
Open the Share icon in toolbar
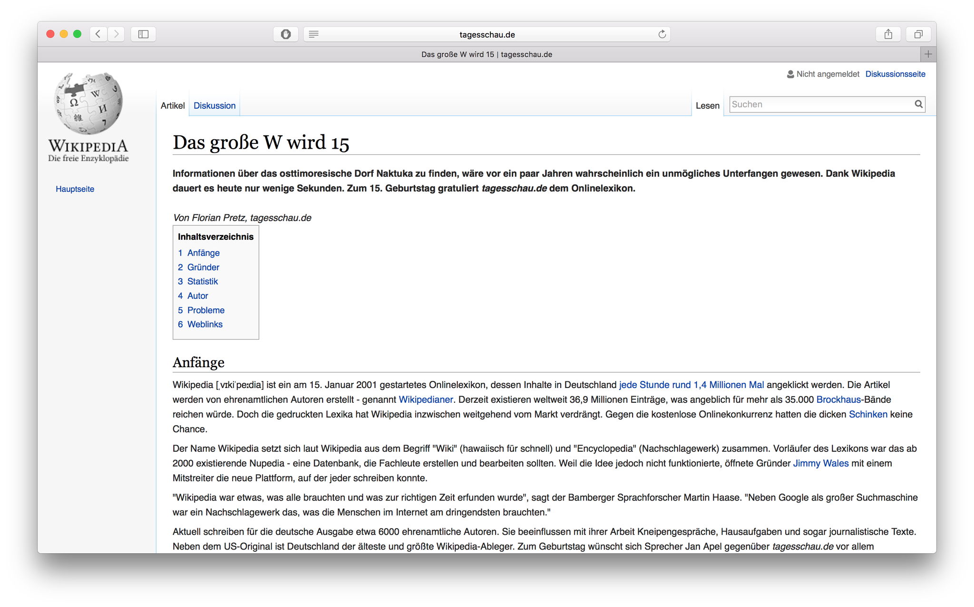pos(888,34)
